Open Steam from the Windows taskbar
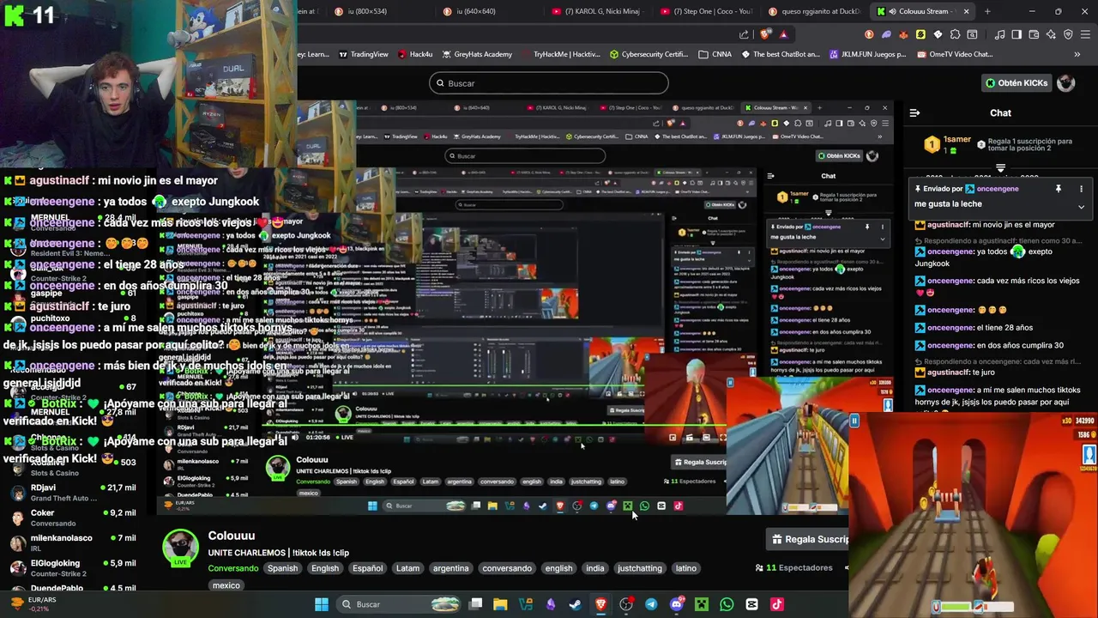The width and height of the screenshot is (1098, 618). pos(575,604)
